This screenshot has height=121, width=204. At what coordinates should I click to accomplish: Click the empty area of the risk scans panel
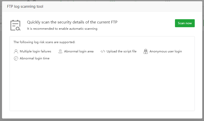click(102, 85)
